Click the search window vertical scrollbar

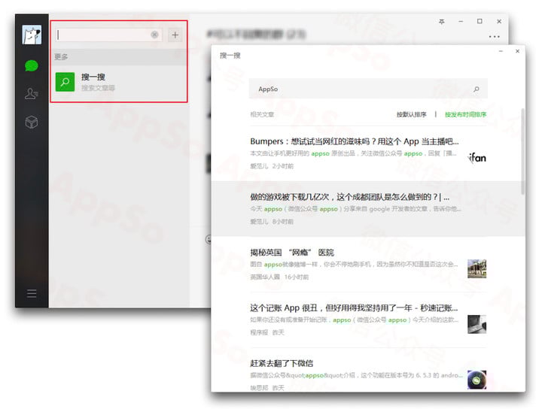tap(522, 151)
